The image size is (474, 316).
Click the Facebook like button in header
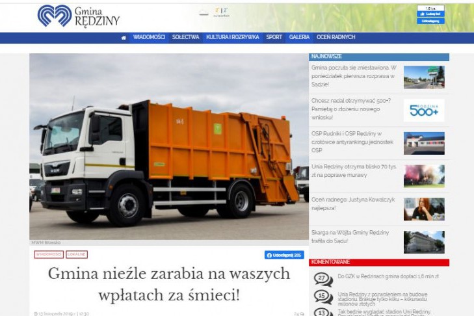click(x=430, y=14)
